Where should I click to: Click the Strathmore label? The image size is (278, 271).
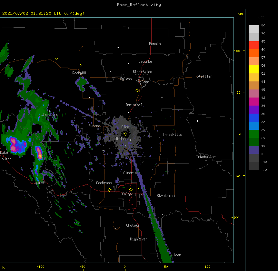166,196
